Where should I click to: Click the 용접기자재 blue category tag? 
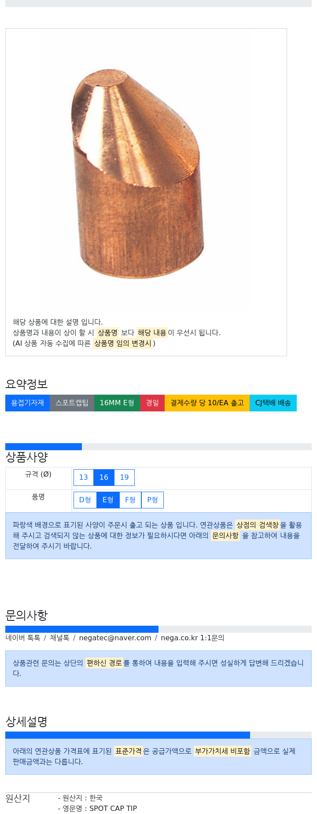(27, 403)
